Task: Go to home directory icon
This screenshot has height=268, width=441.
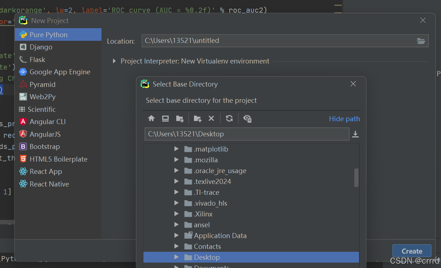Action: coord(151,118)
